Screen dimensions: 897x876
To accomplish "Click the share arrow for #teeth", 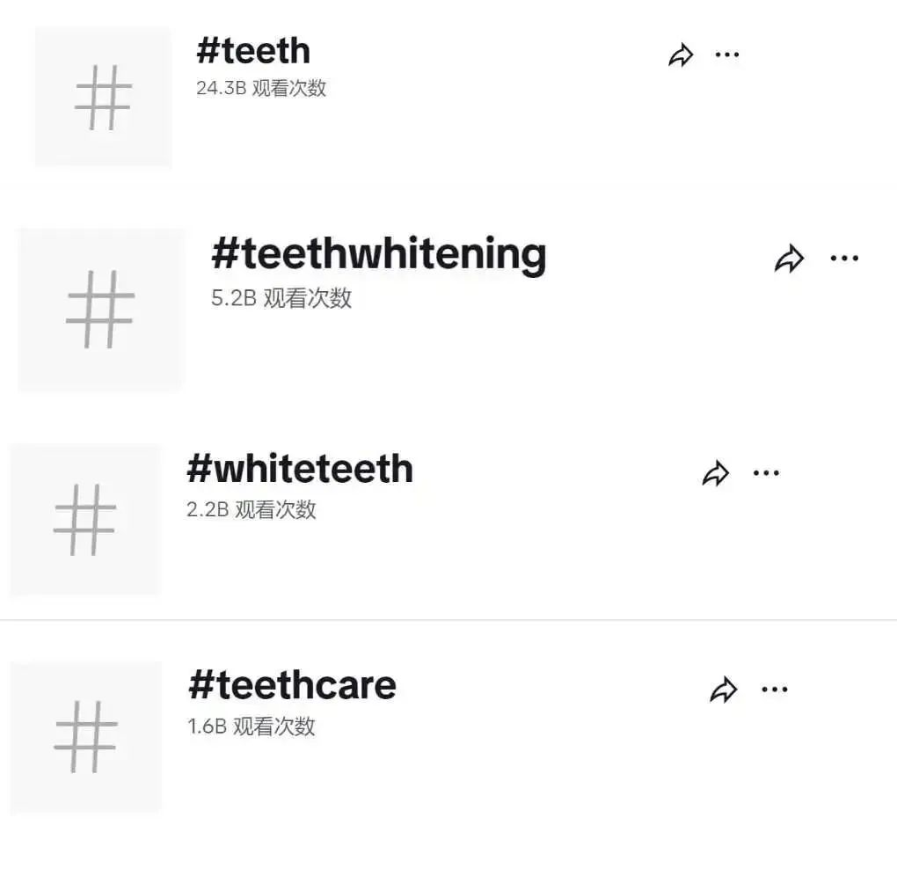I will coord(681,56).
